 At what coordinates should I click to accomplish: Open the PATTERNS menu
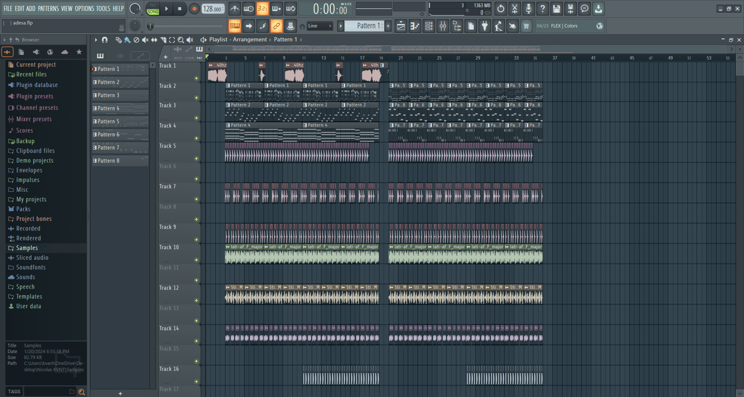[x=48, y=8]
